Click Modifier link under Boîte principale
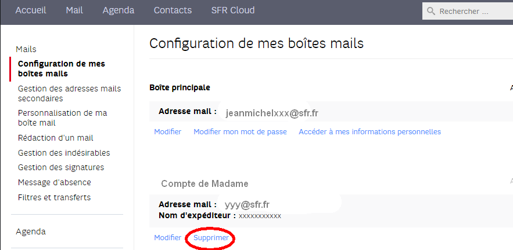513x250 pixels. (167, 131)
